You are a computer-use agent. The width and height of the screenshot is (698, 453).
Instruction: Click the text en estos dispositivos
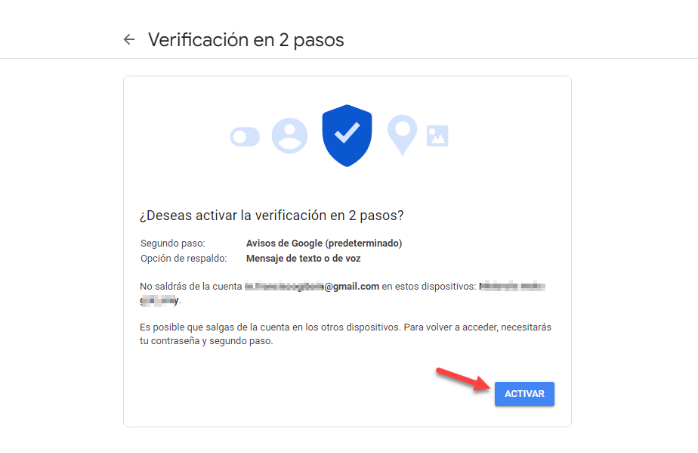(x=428, y=287)
